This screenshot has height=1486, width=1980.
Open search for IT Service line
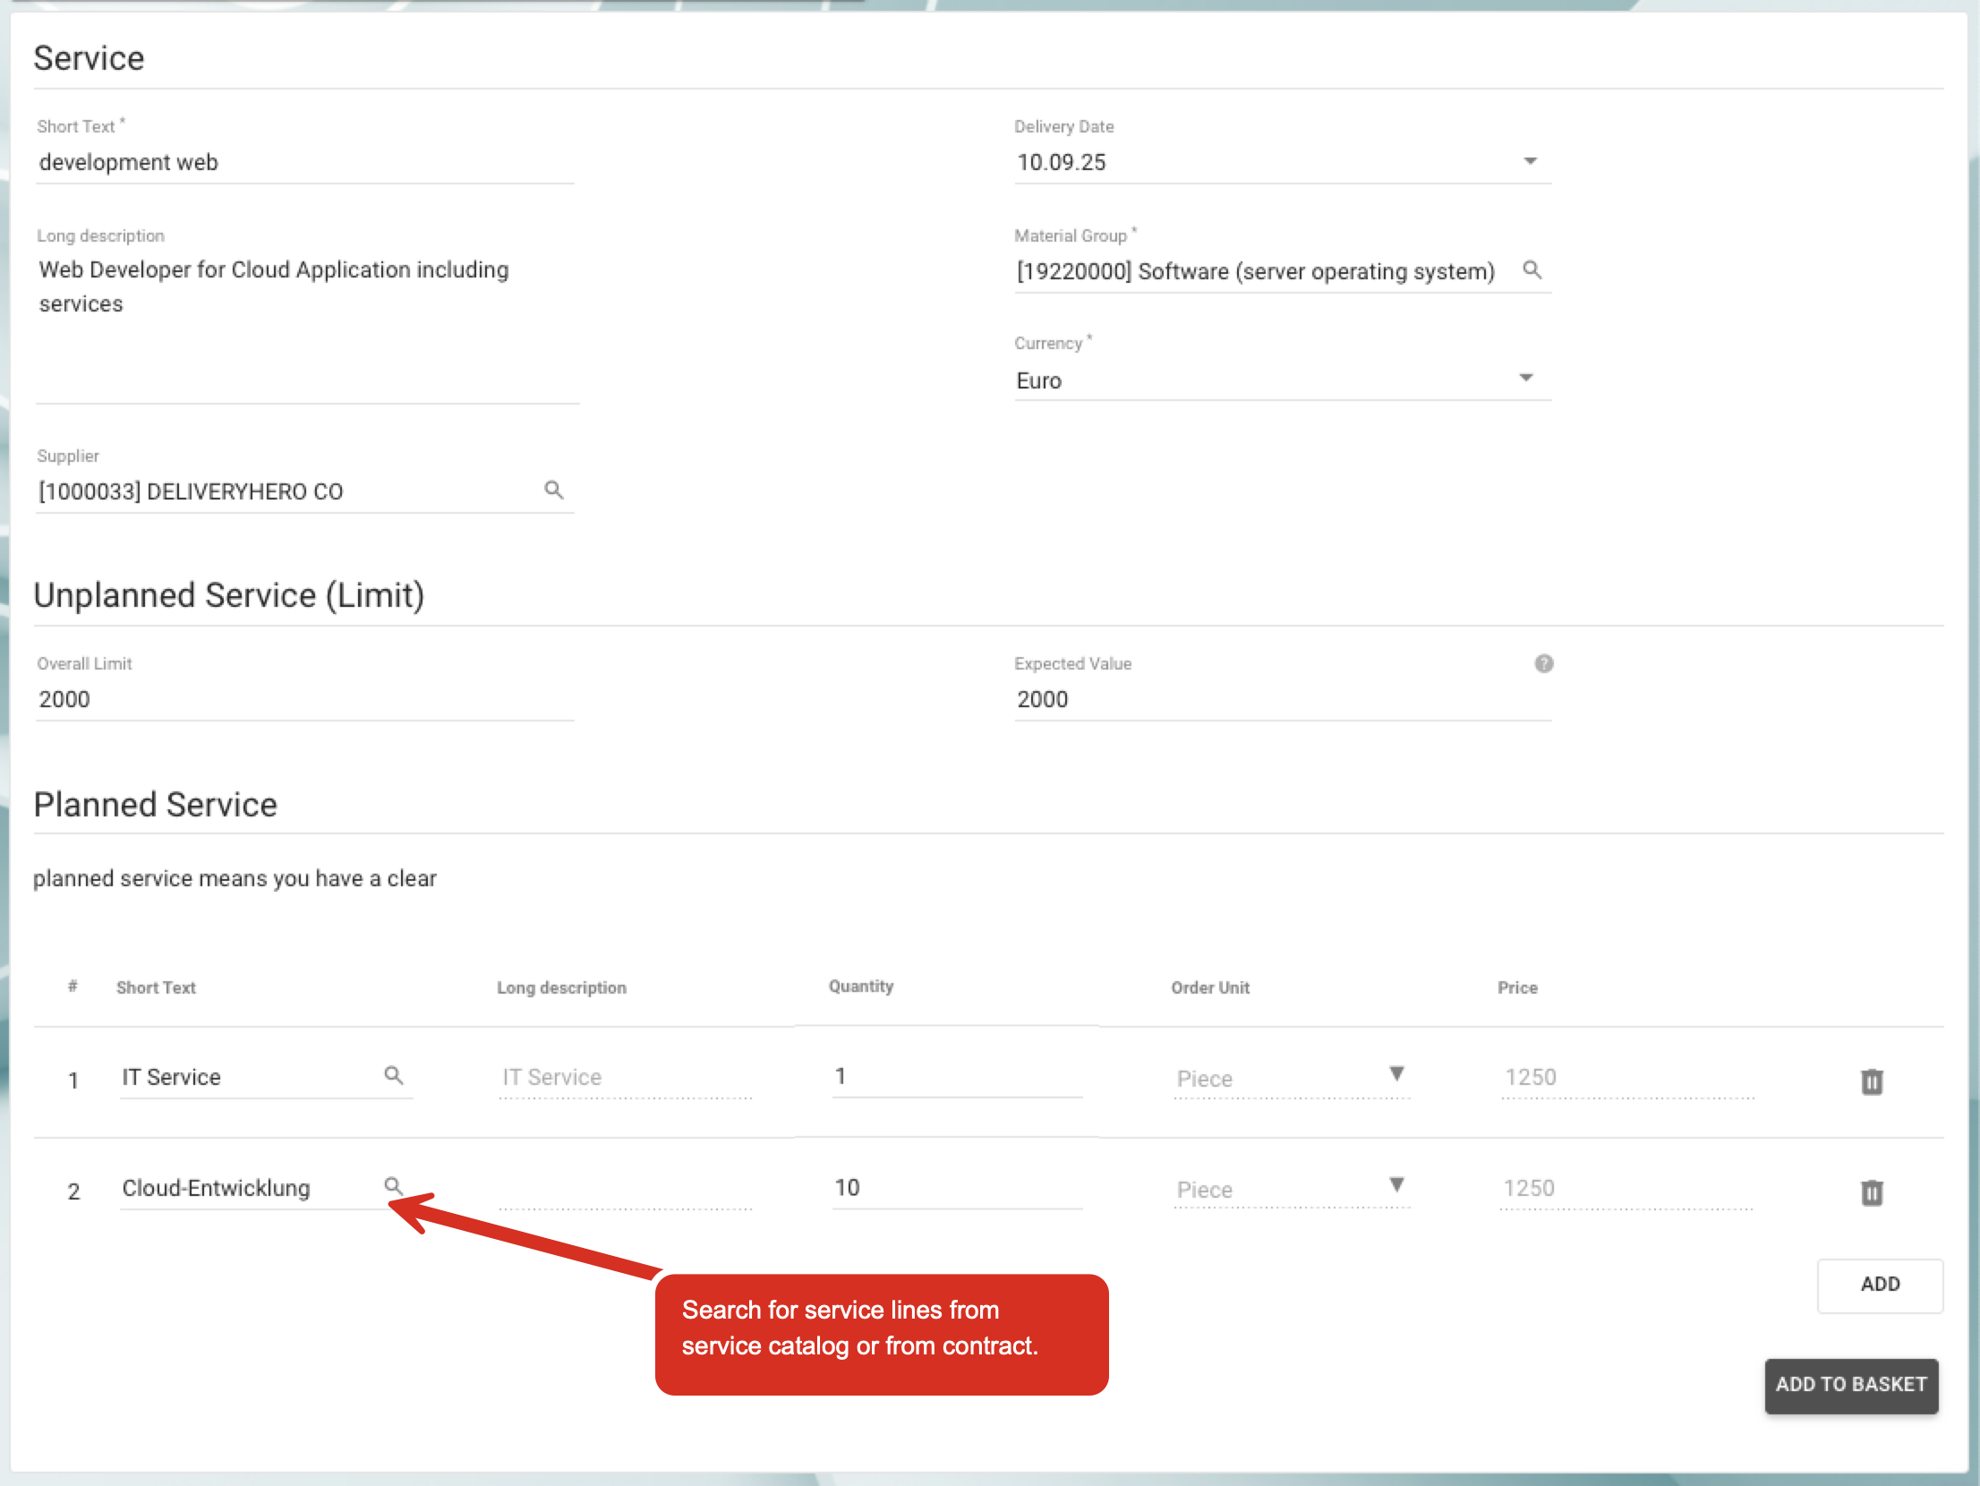393,1074
